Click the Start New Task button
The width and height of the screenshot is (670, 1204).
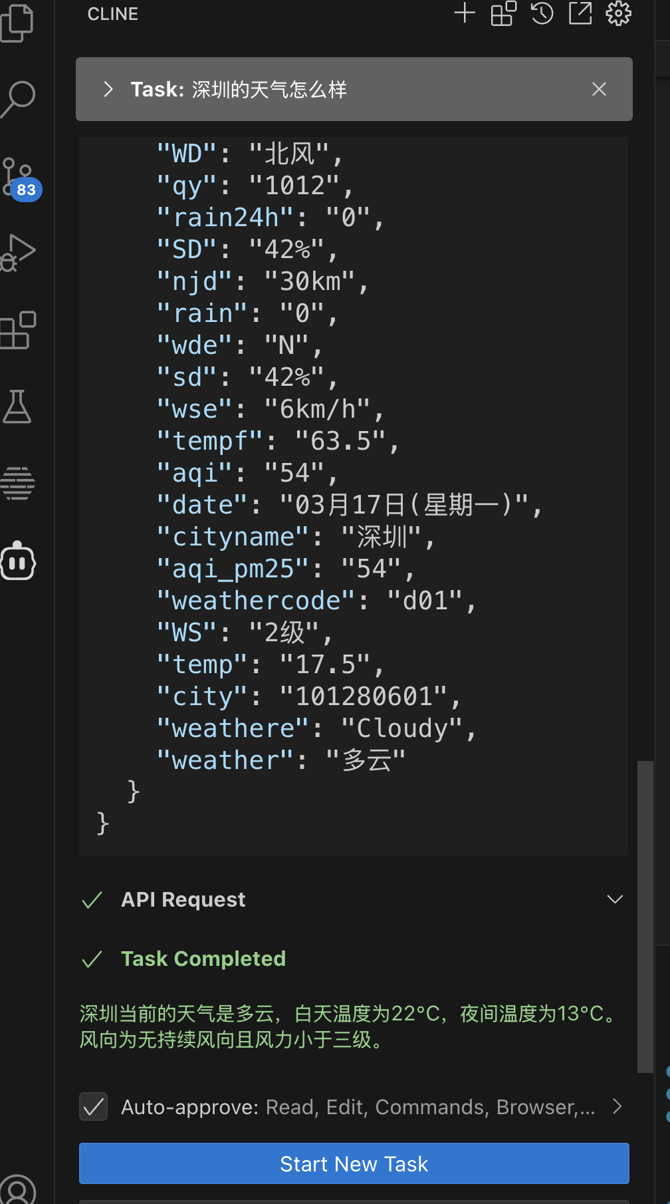354,1163
